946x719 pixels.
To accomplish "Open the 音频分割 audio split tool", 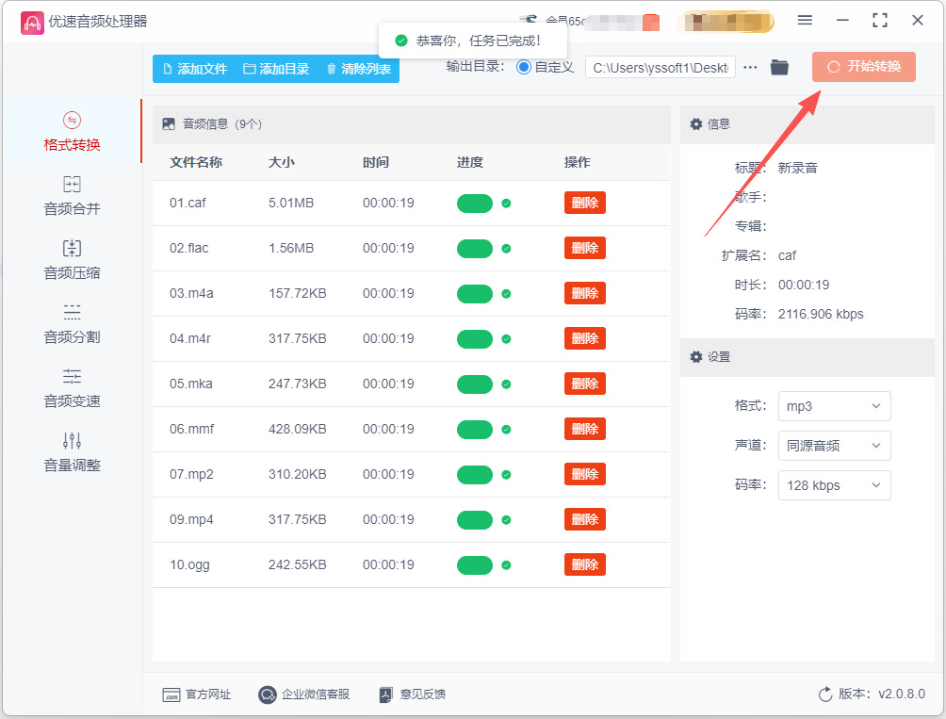I will click(72, 324).
